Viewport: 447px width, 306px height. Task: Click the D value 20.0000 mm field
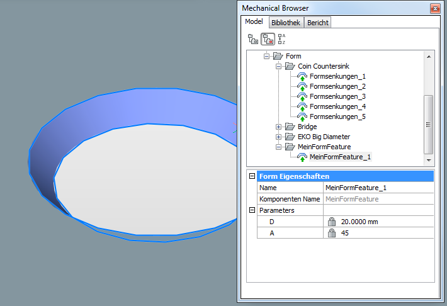[359, 222]
